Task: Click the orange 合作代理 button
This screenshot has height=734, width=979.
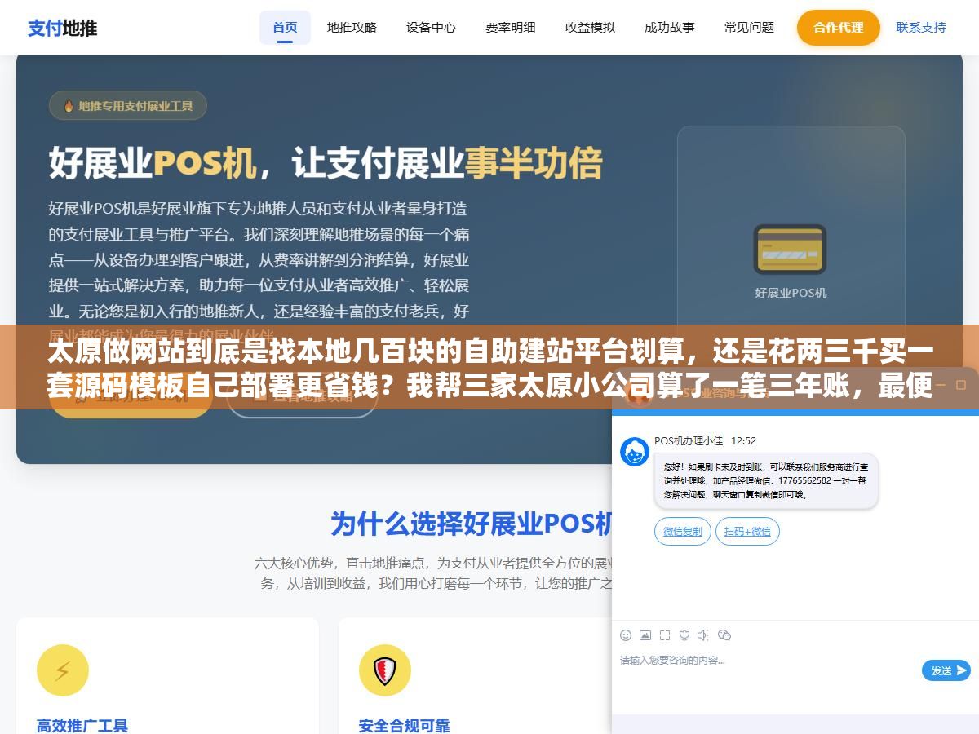Action: [x=838, y=28]
